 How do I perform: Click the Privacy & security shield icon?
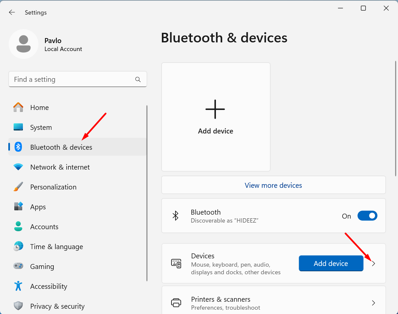(x=18, y=306)
